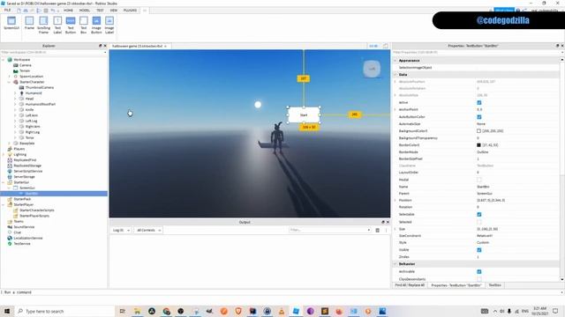Open the All Contexts dropdown in Output
Image resolution: width=565 pixels, height=317 pixels.
[148, 230]
